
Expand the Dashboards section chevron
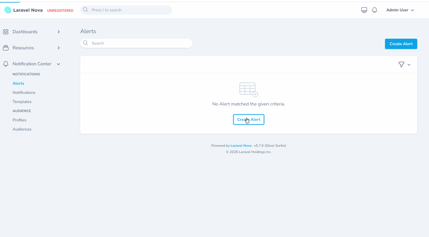(59, 32)
